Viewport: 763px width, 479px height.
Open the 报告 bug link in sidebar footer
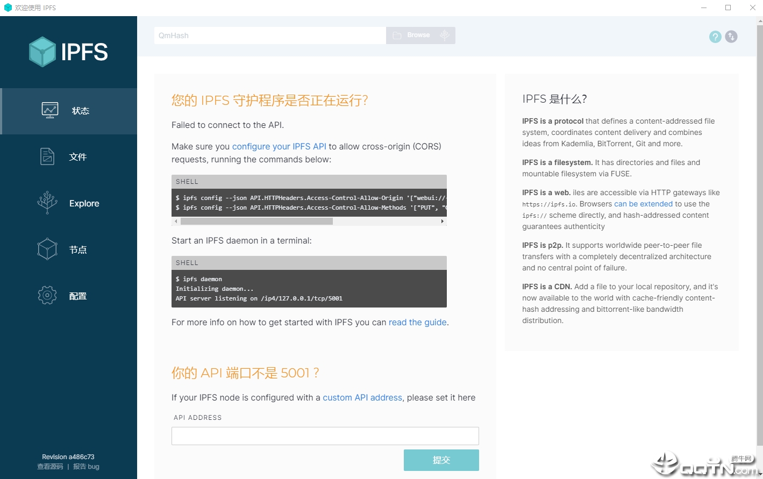coord(85,466)
